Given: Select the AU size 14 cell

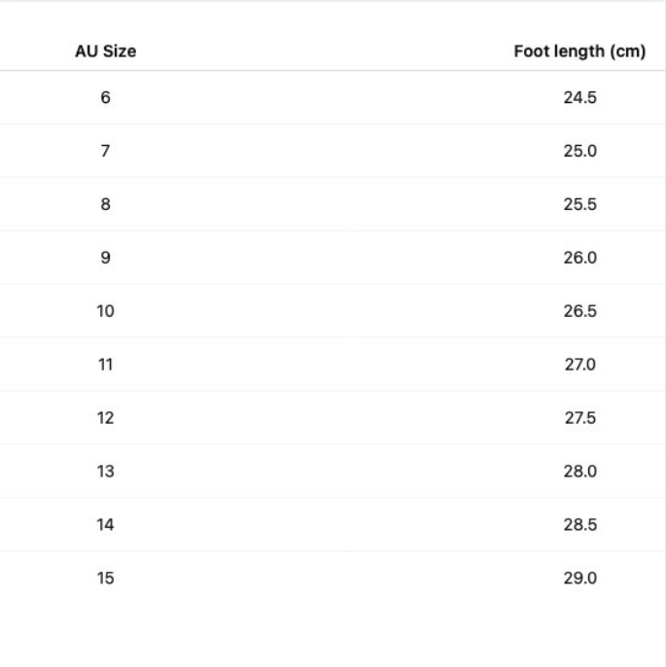Looking at the screenshot, I should tap(105, 525).
